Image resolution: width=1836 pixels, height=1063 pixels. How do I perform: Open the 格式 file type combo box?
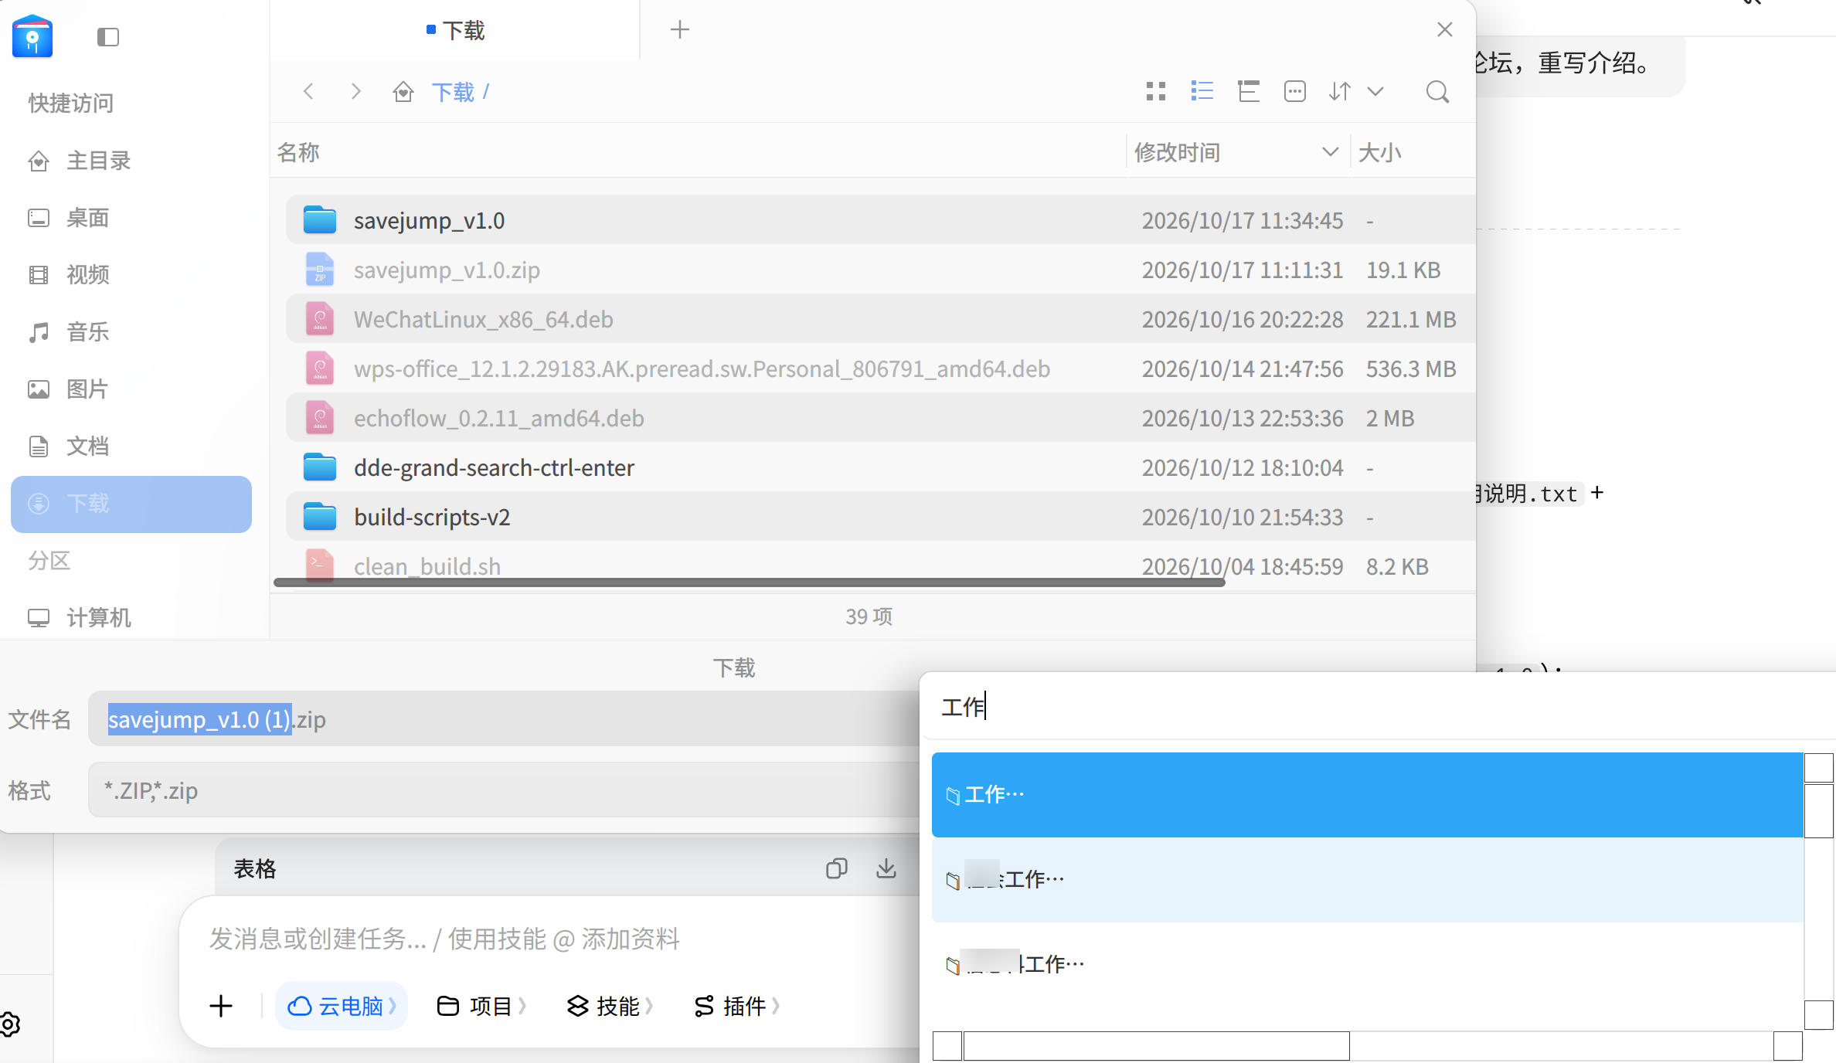(504, 790)
